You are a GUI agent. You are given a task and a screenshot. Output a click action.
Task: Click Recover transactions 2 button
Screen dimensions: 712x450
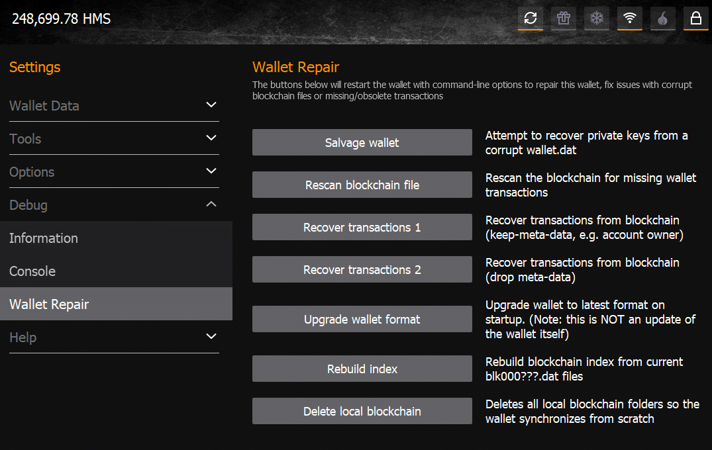[x=362, y=269]
